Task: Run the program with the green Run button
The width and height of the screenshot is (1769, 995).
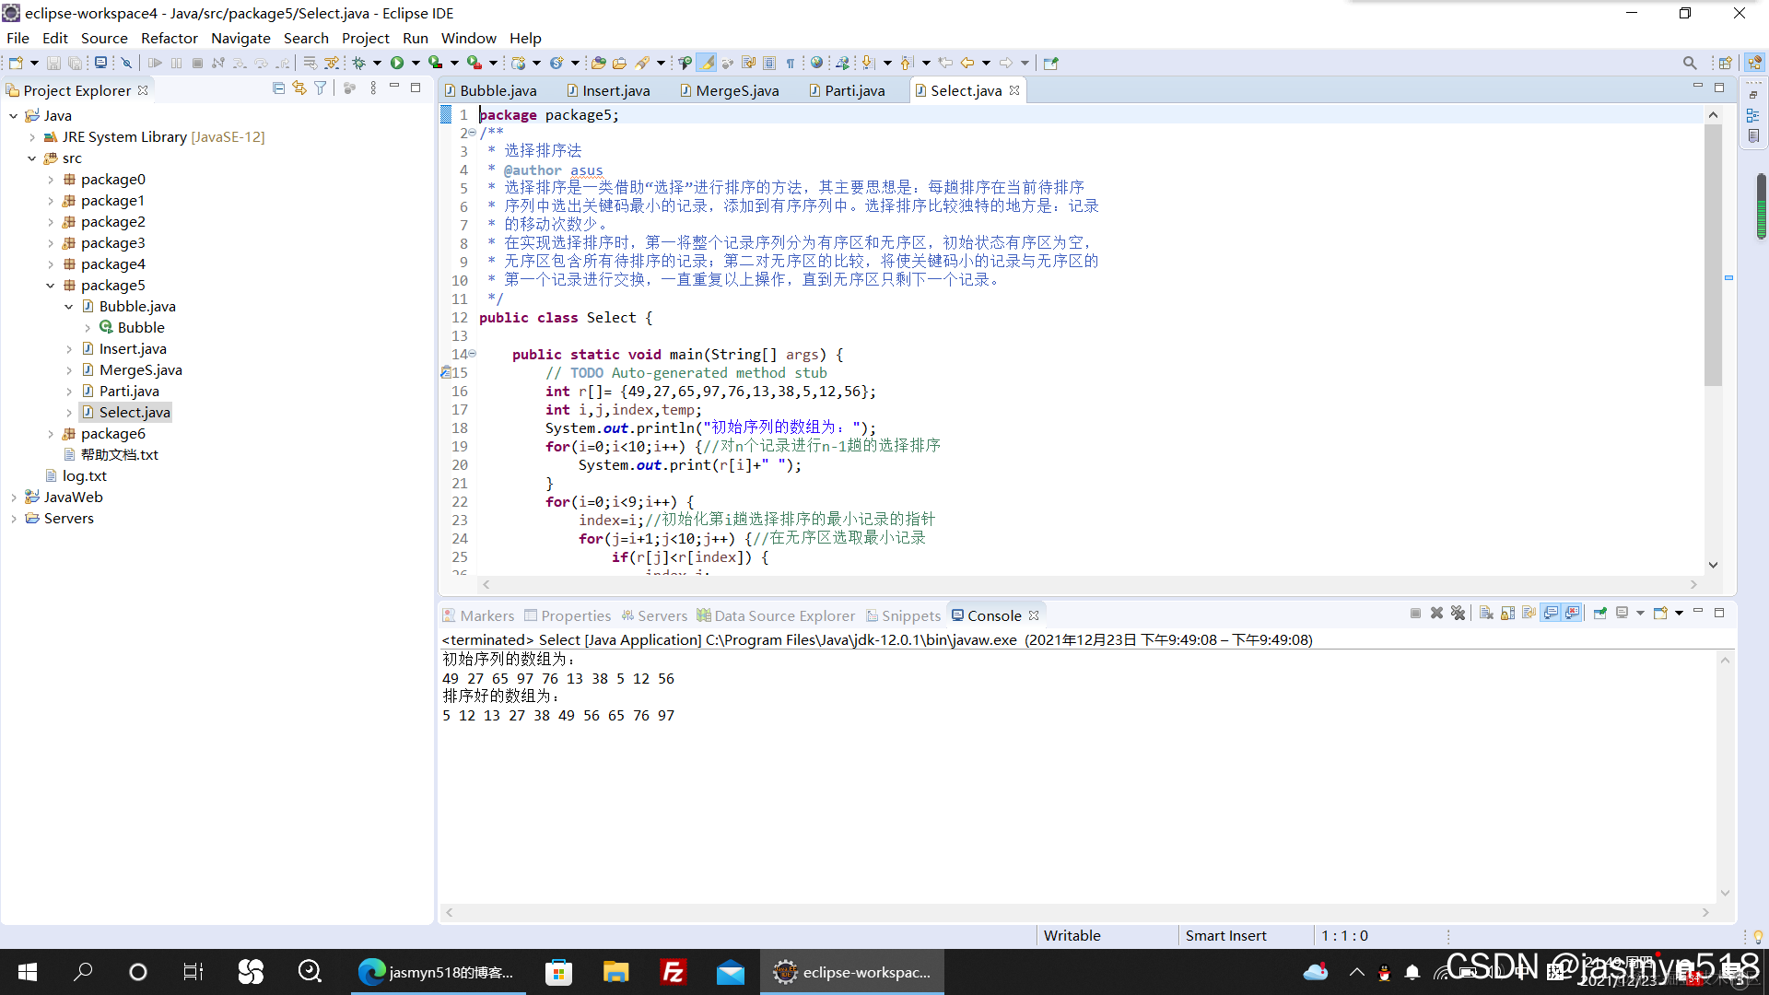Action: (x=397, y=63)
